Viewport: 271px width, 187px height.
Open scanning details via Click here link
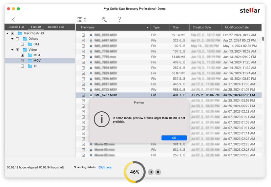[x=105, y=167]
